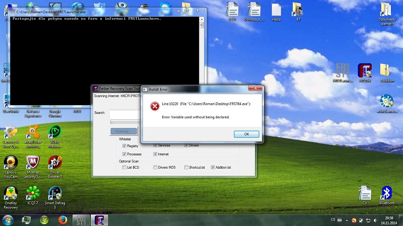This screenshot has height=226, width=403.
Task: Toggle the Drivers whitelist checkbox
Action: coord(186,145)
